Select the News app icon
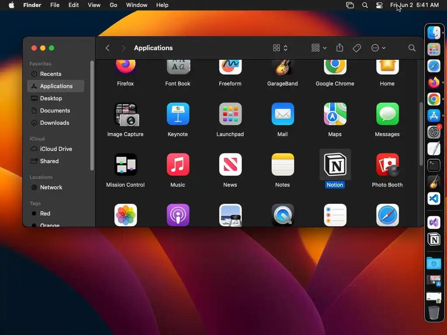The height and width of the screenshot is (335, 447). tap(230, 164)
